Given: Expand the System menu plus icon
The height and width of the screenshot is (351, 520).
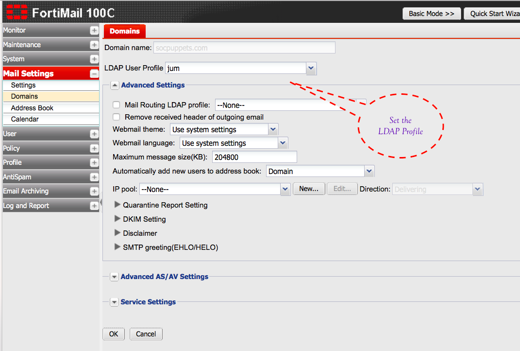Looking at the screenshot, I should tap(94, 59).
